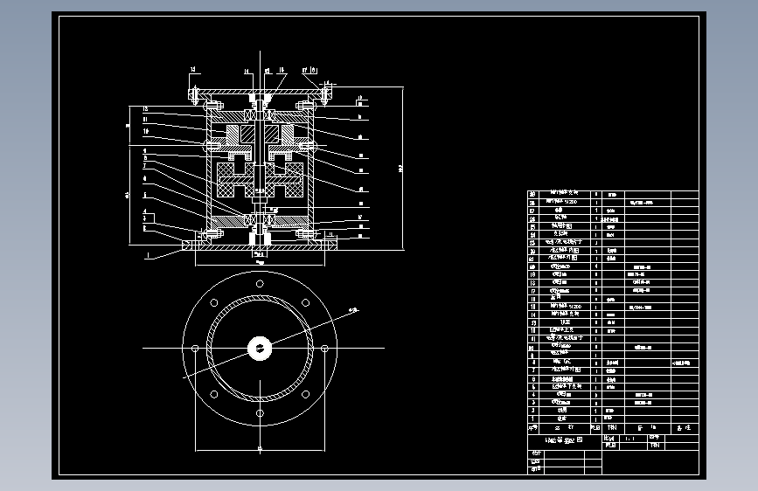This screenshot has width=758, height=491.
Task: Select the base plate in the section view
Action: click(x=260, y=247)
